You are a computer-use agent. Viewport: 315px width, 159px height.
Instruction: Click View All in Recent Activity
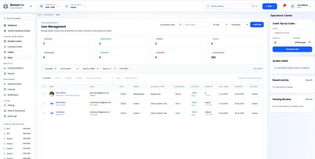pos(309,80)
